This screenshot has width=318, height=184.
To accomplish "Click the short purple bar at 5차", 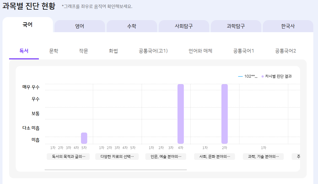I will 84,138.
